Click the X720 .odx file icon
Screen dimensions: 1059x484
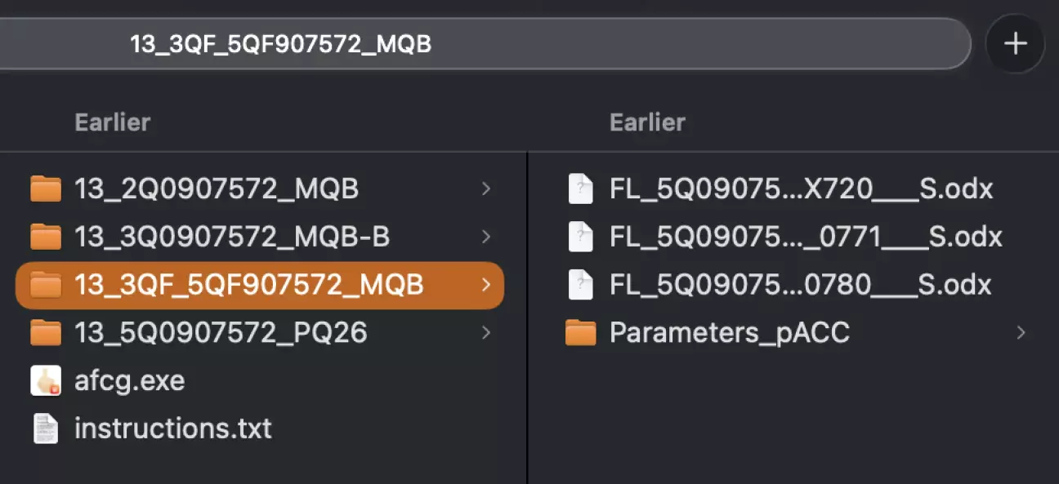[580, 189]
